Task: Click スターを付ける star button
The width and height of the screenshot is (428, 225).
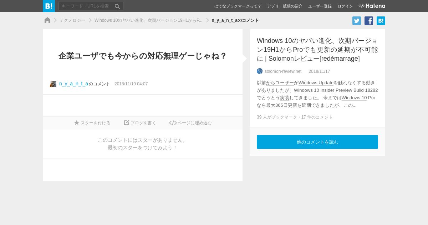Action: (x=92, y=123)
